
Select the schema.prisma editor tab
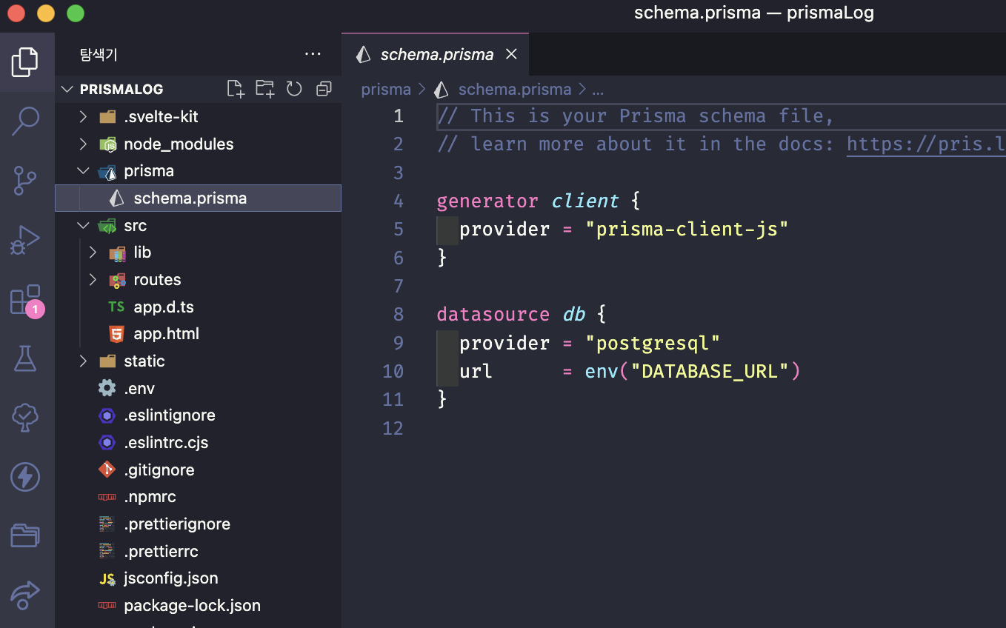click(436, 54)
